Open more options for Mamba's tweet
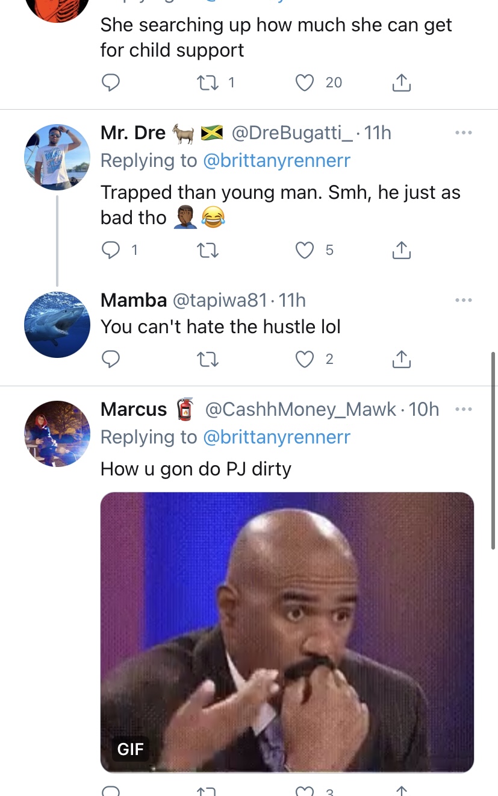The image size is (498, 796). pos(463,299)
